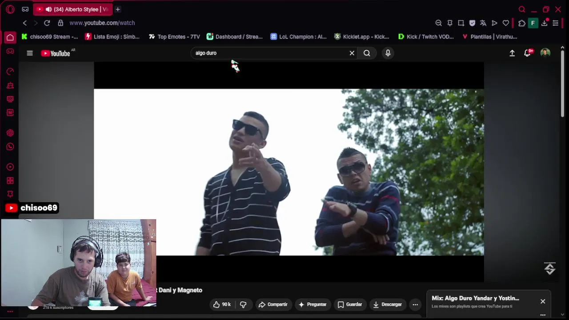The height and width of the screenshot is (320, 569).
Task: Share via Compartir button
Action: (x=273, y=304)
